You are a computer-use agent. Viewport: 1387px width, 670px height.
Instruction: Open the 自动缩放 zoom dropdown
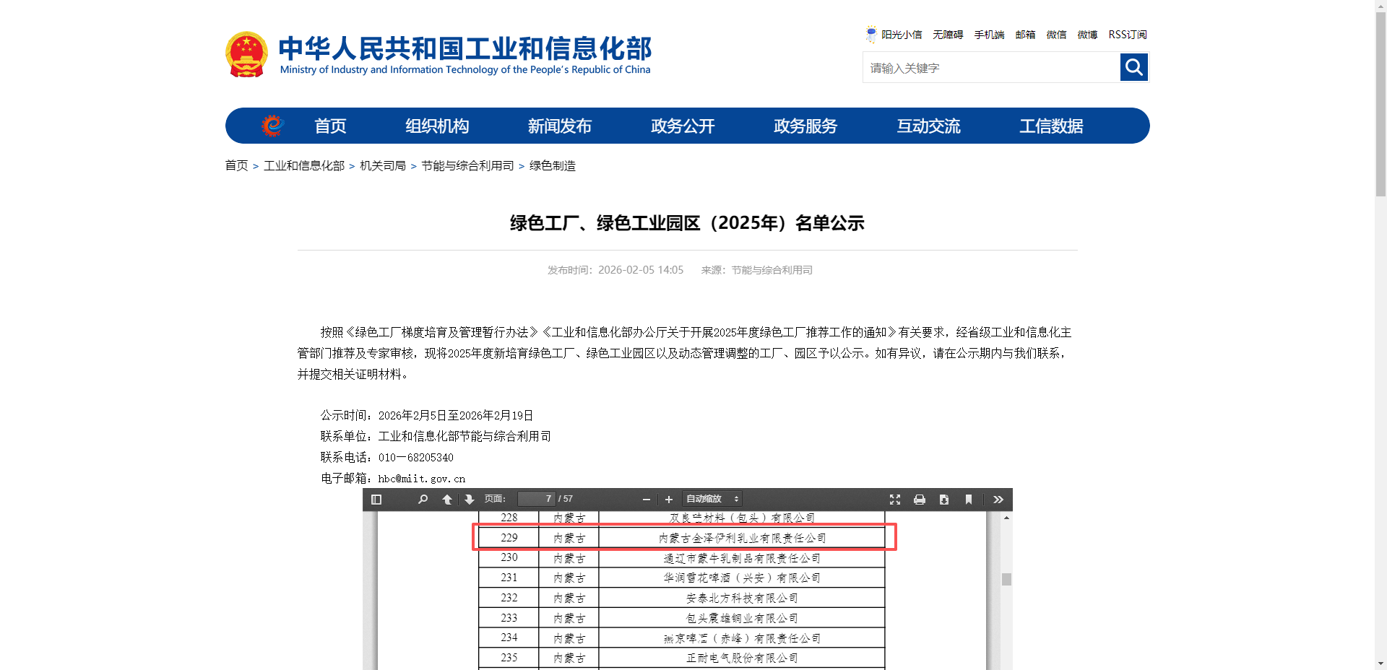[x=712, y=499]
